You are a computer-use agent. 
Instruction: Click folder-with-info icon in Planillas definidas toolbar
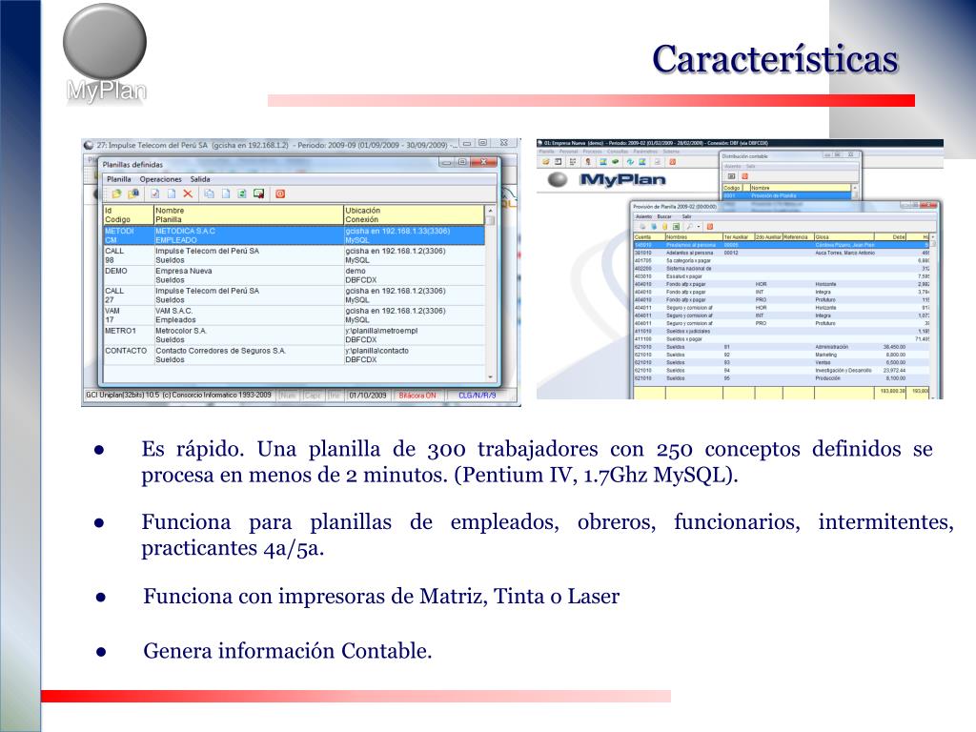pyautogui.click(x=133, y=193)
